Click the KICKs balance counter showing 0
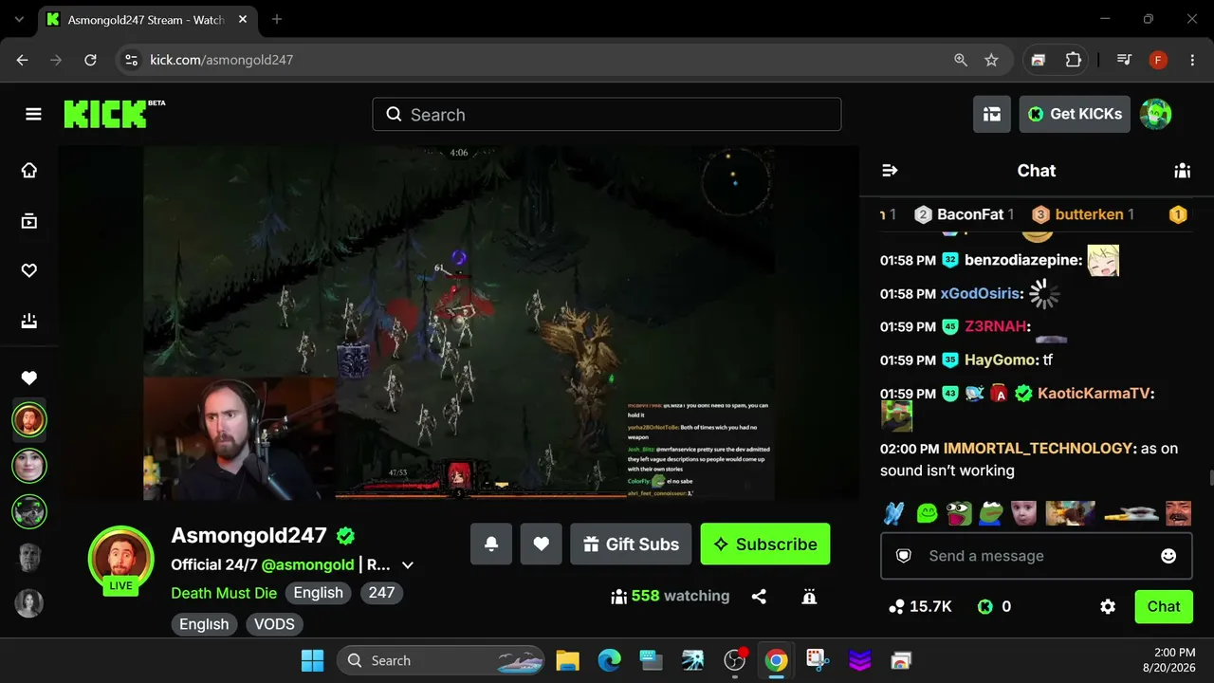The image size is (1214, 683). pyautogui.click(x=994, y=606)
